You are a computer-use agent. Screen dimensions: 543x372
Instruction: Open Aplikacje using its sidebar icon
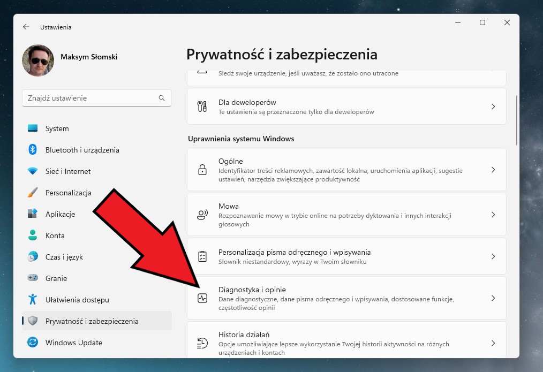pyautogui.click(x=33, y=214)
